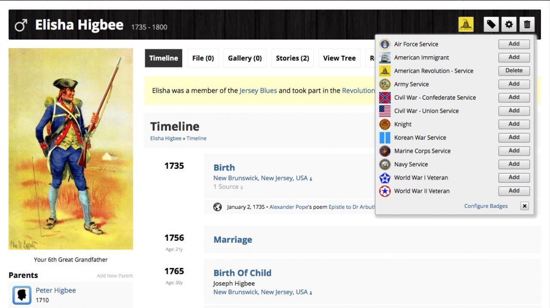
Task: Expand Birth location New Brunswick, New Jersey
Action: coord(263,178)
